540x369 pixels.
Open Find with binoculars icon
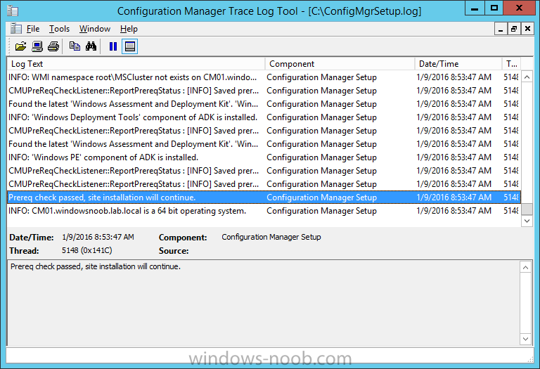[x=91, y=46]
